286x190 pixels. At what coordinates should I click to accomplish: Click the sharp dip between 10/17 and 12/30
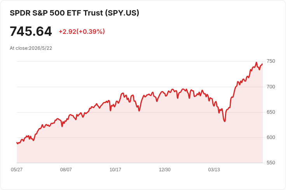[139, 111]
